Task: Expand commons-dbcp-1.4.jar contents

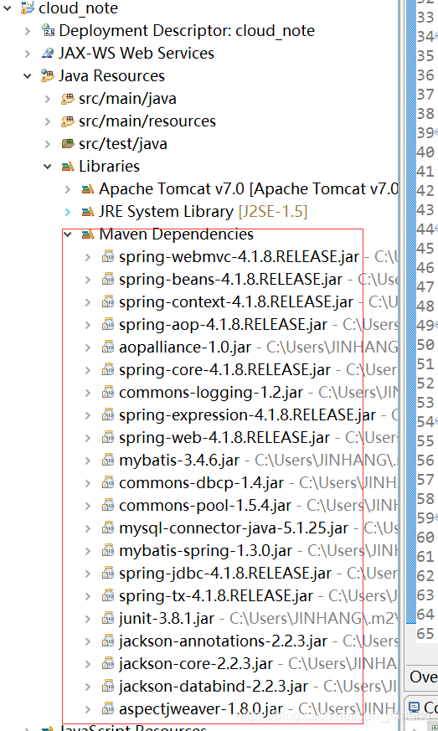Action: coord(88,483)
